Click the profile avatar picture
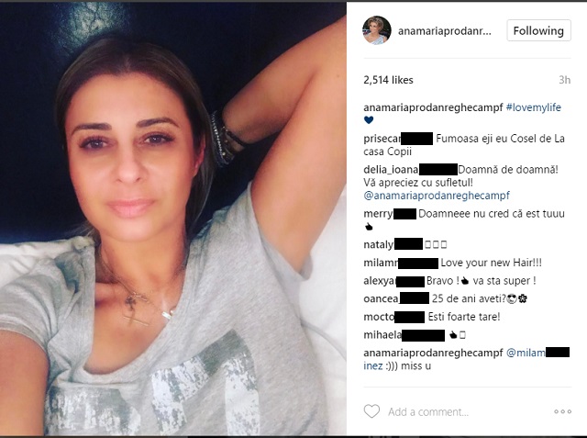587x438 pixels. 377,30
